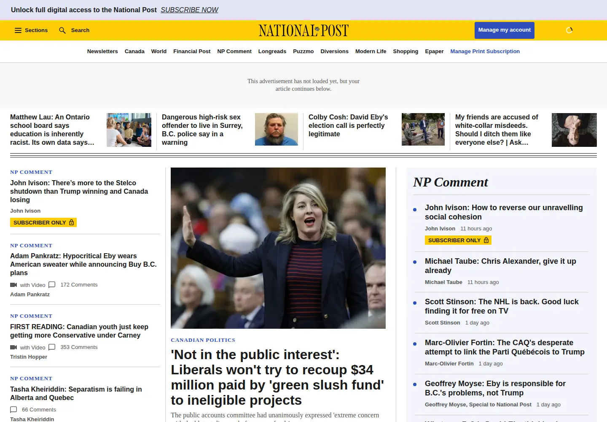This screenshot has height=422, width=607.
Task: Click Marc-Olivier Fortin author name in sidebar
Action: [x=449, y=364]
